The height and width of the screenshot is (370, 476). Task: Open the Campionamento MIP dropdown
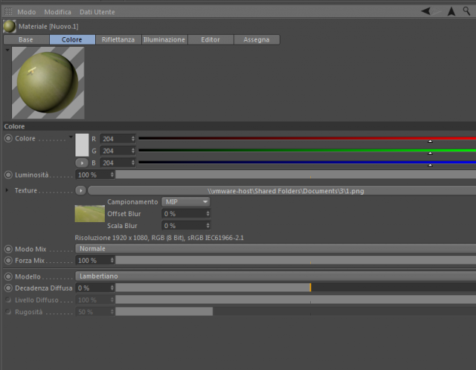pos(186,201)
